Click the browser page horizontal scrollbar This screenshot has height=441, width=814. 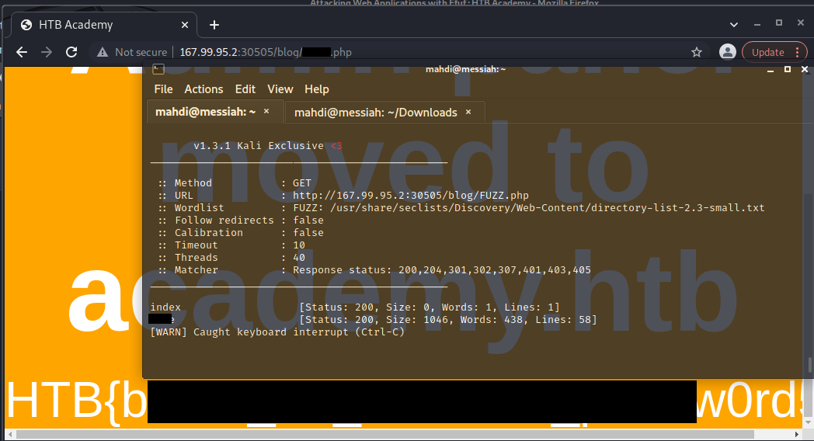tap(385, 434)
